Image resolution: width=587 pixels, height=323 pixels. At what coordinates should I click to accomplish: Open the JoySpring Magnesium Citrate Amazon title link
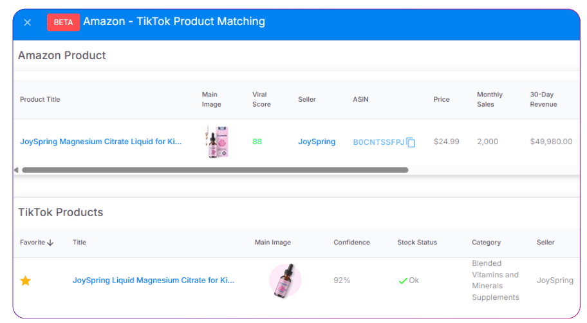pyautogui.click(x=101, y=142)
